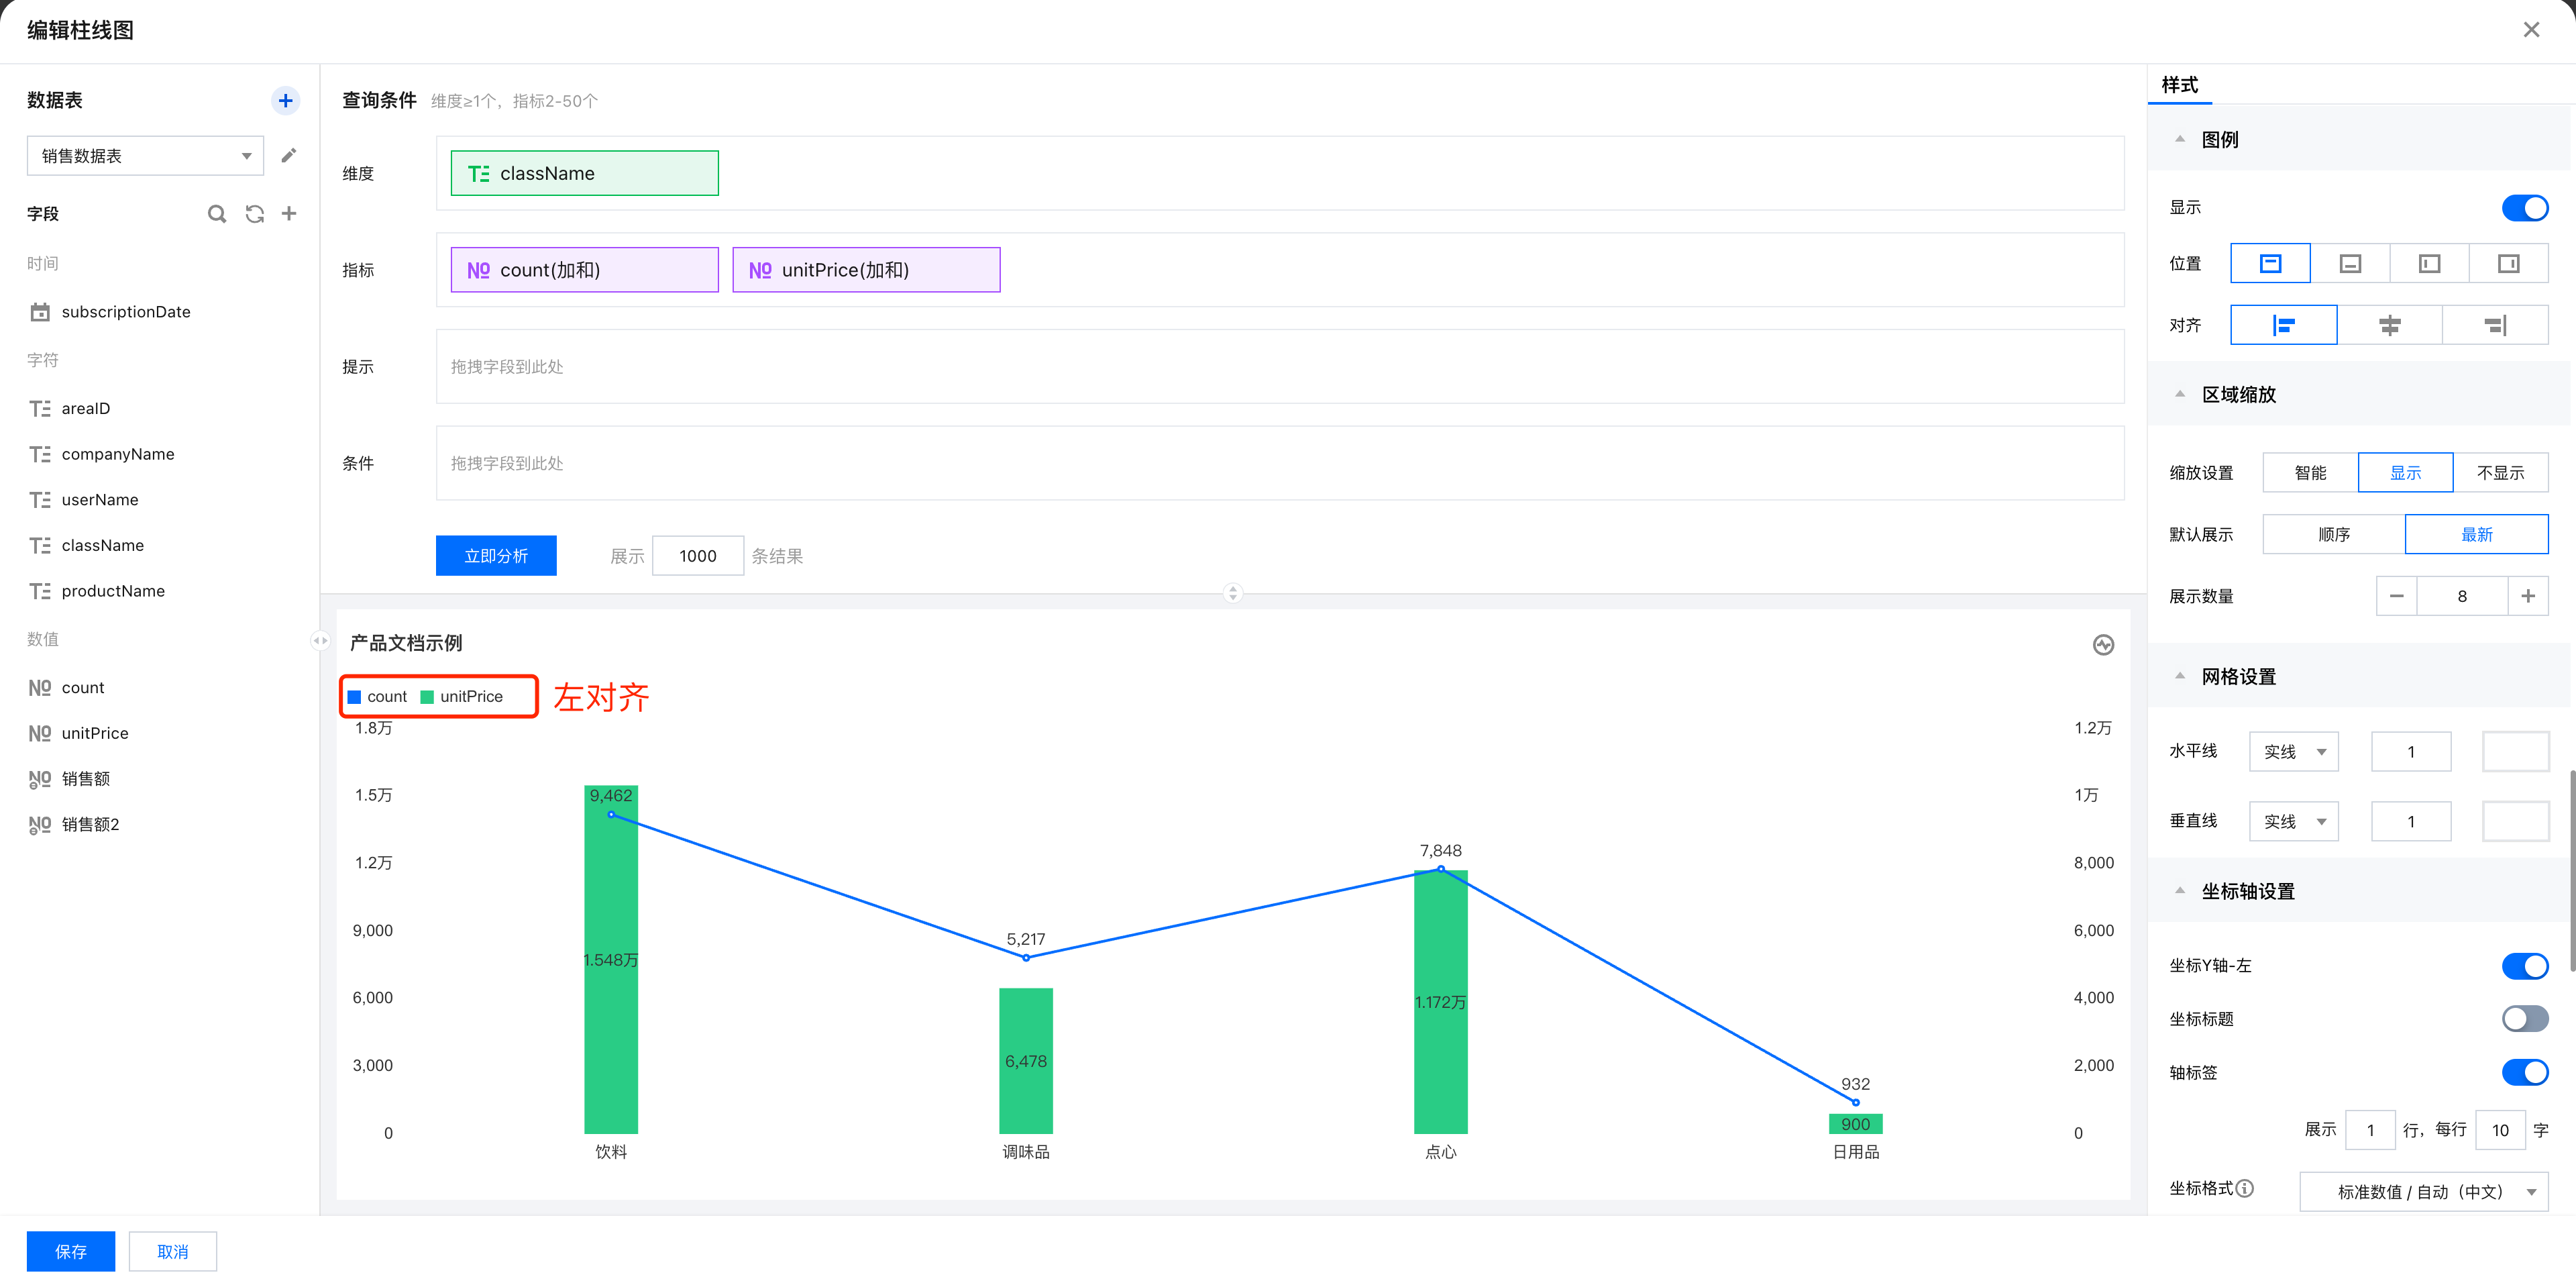
Task: Click the field search magnifier icon
Action: (216, 213)
